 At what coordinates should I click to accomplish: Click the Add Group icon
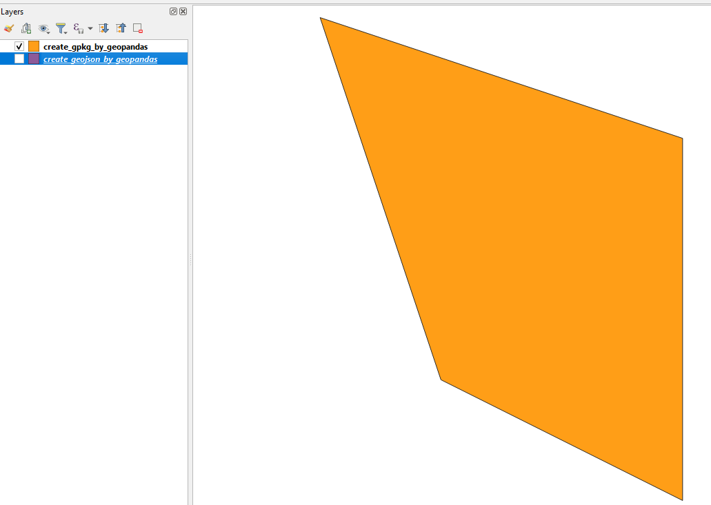click(x=26, y=28)
